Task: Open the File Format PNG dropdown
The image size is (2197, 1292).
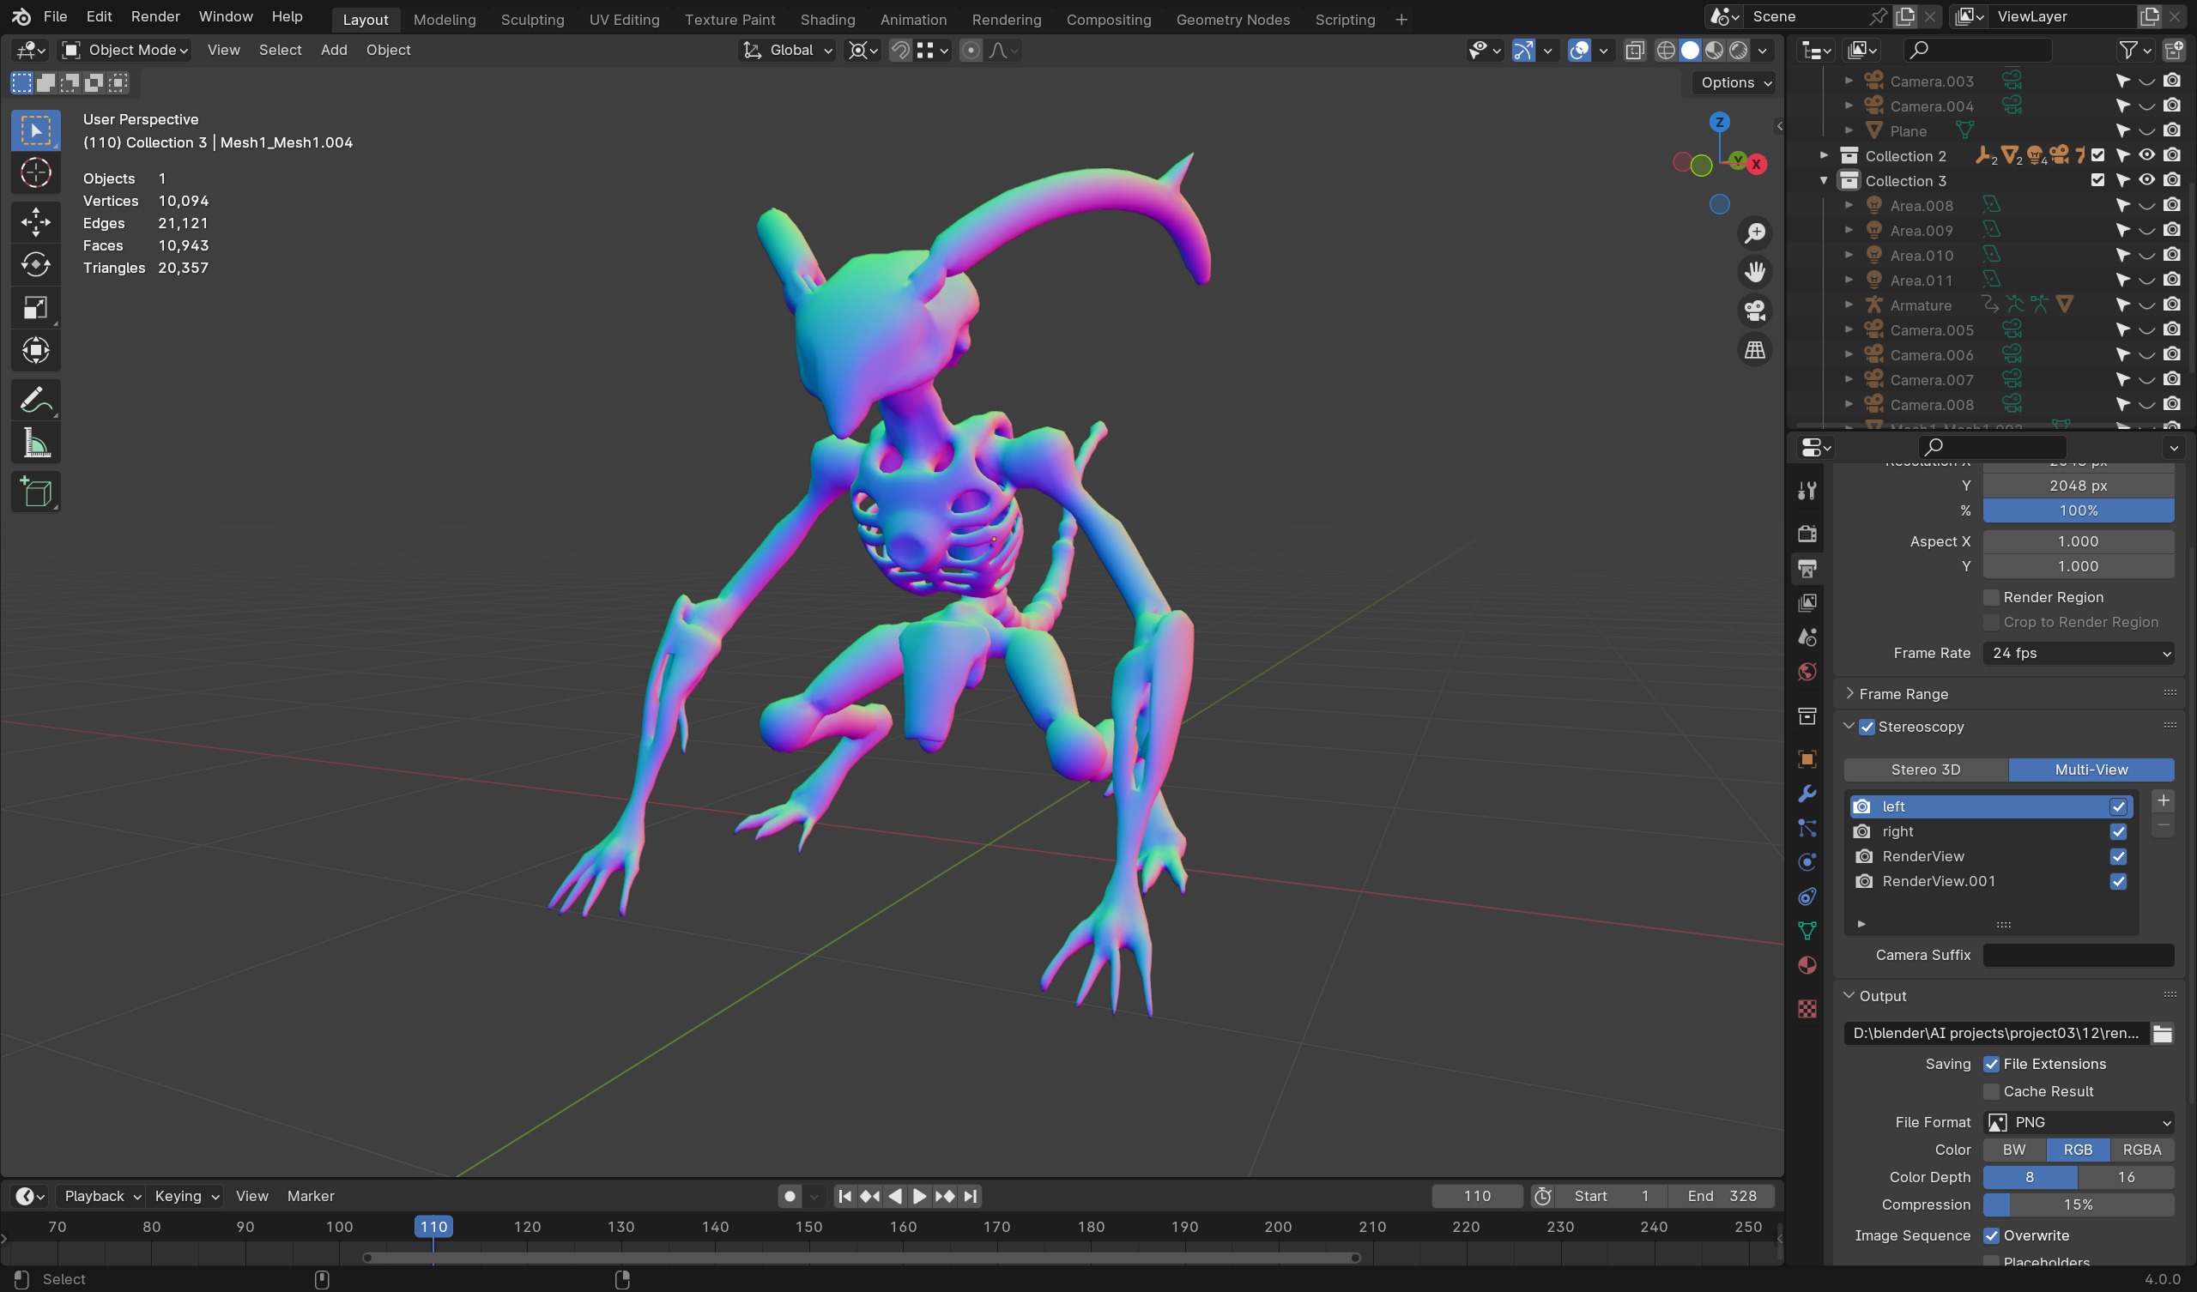Action: (x=2079, y=1123)
